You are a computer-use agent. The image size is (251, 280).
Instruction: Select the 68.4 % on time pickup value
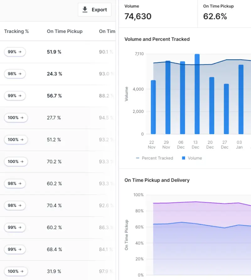click(x=55, y=249)
